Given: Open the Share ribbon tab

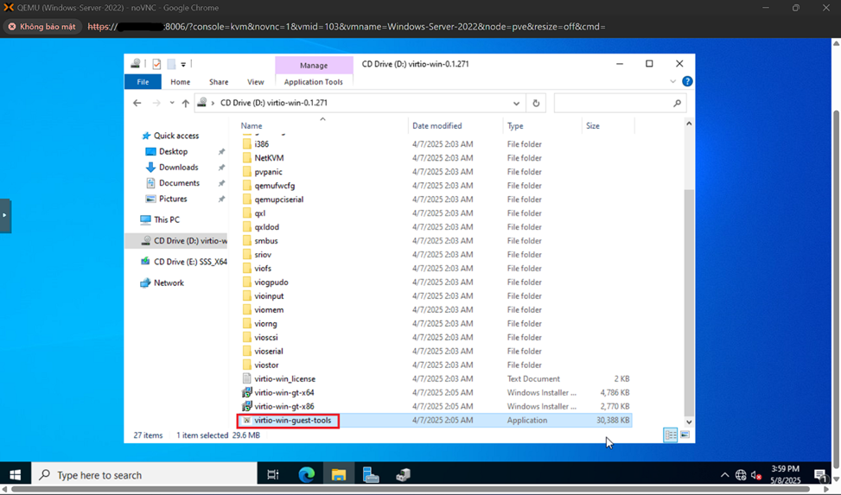Looking at the screenshot, I should tap(219, 82).
